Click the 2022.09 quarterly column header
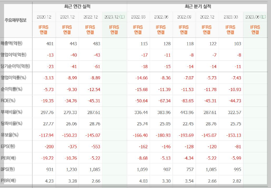This screenshot has height=188, width=271. coord(184,17)
